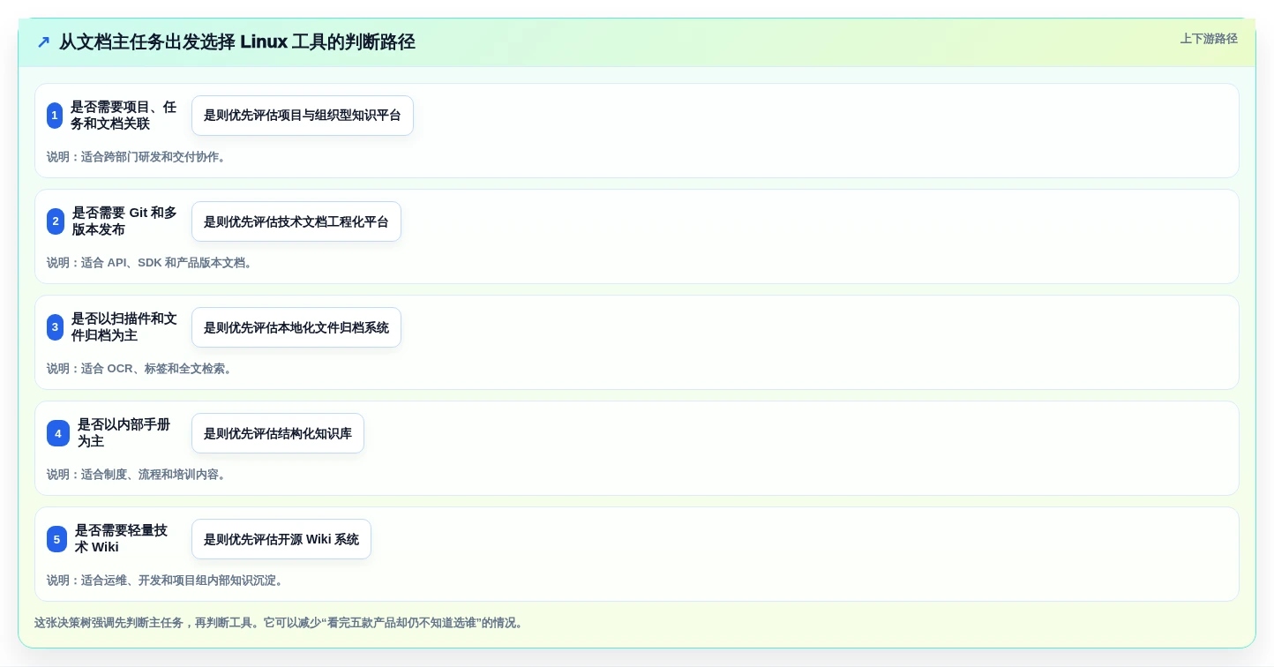Select 是则优先评估结构化知识库 button
The width and height of the screenshot is (1274, 667).
click(278, 433)
